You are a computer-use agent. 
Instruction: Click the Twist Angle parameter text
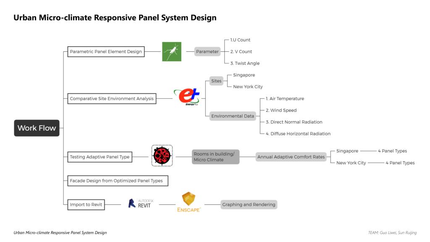(x=245, y=63)
